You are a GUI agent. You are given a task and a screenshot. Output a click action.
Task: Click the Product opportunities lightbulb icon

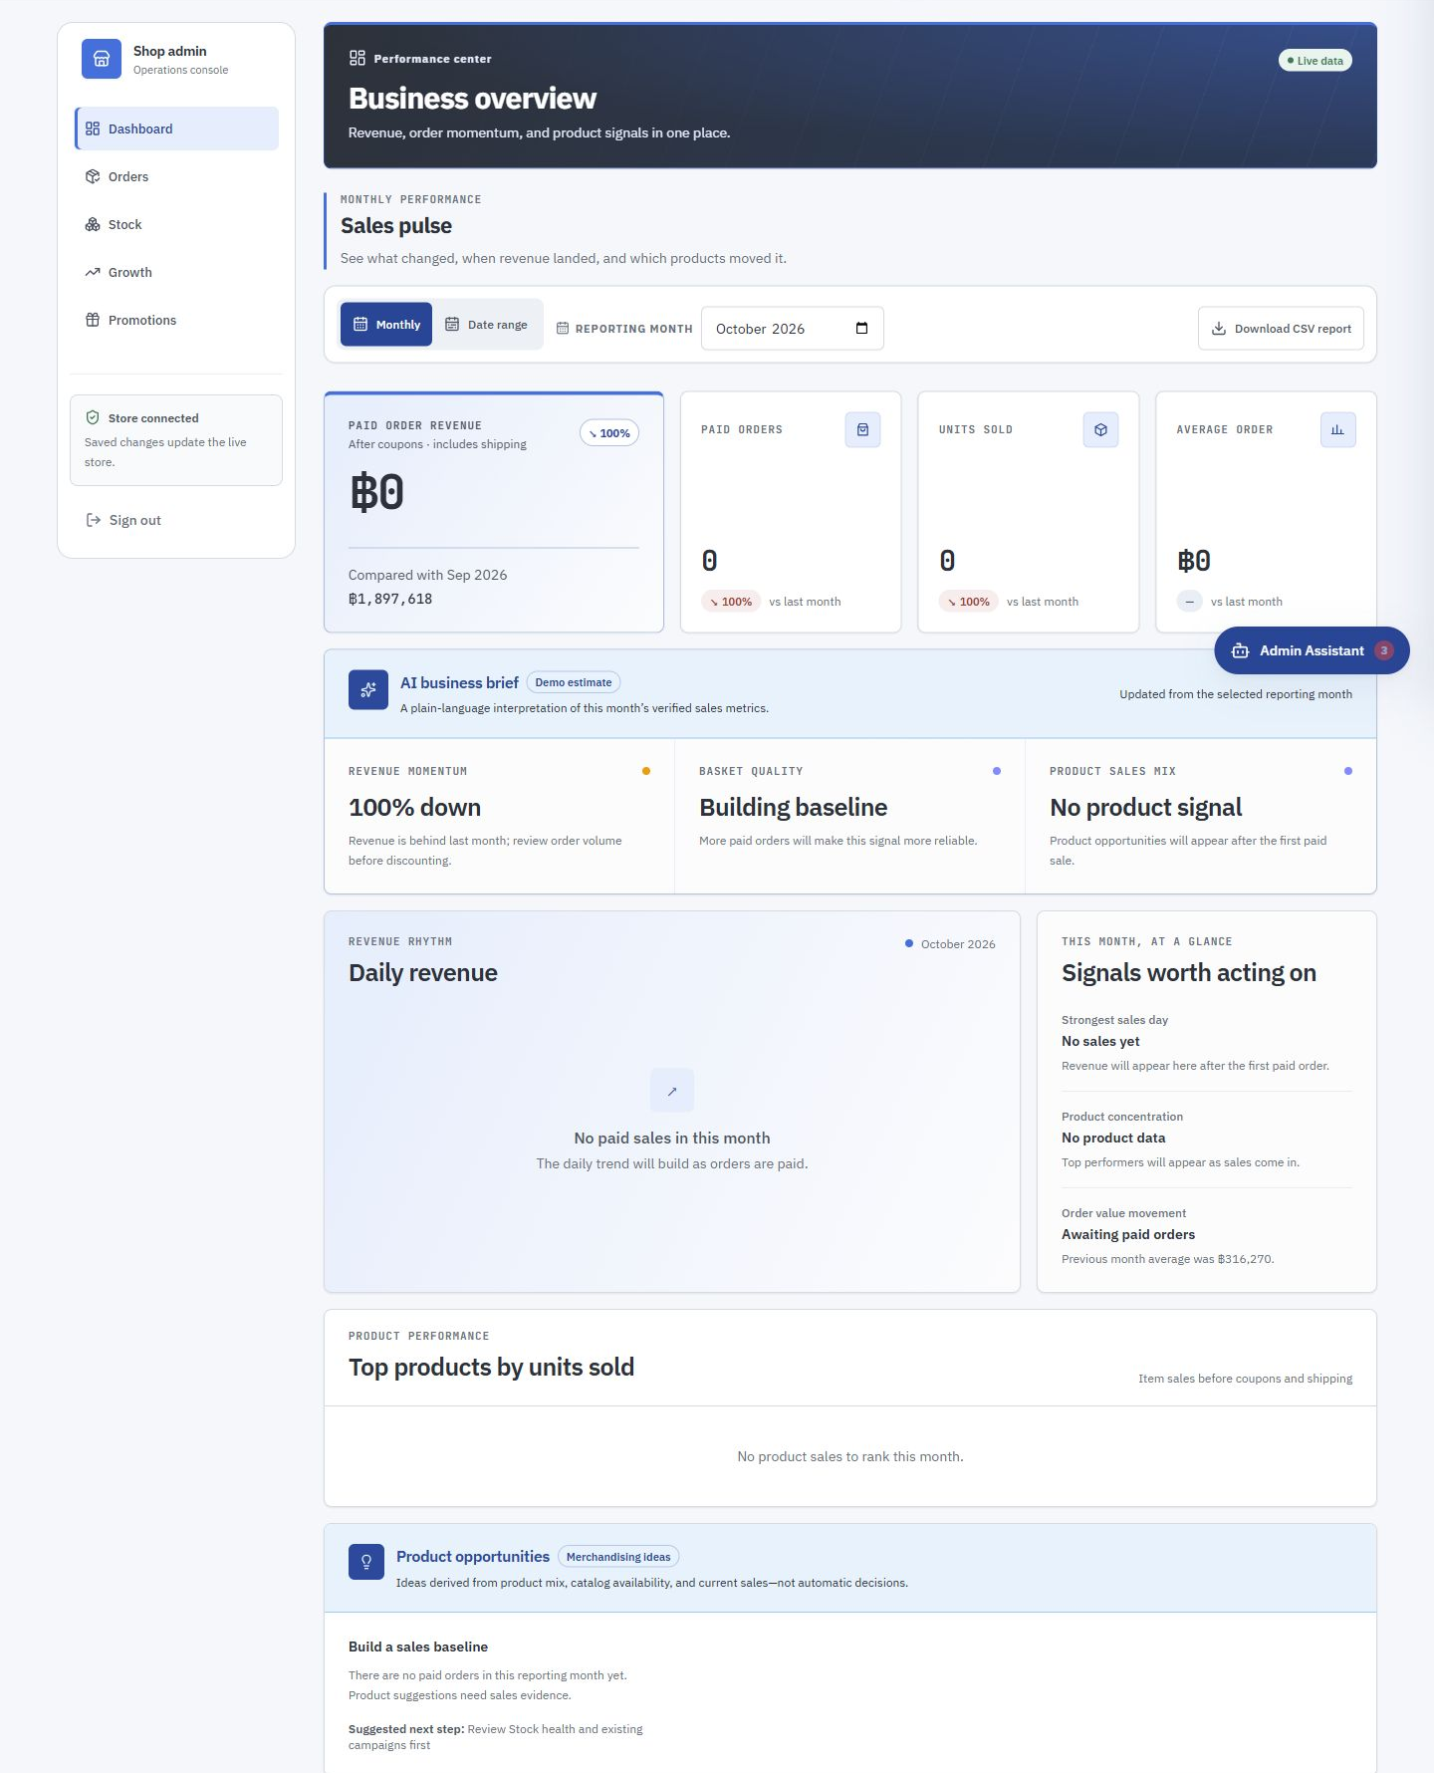[366, 1562]
